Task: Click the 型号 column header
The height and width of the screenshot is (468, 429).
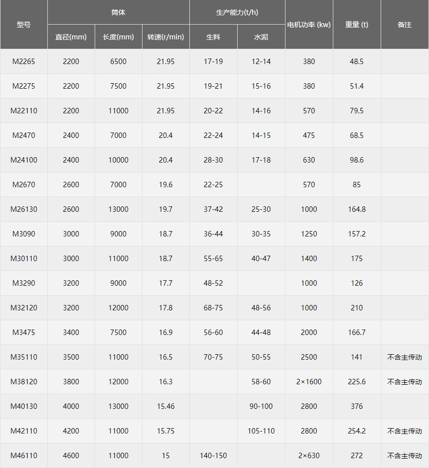Action: [24, 25]
